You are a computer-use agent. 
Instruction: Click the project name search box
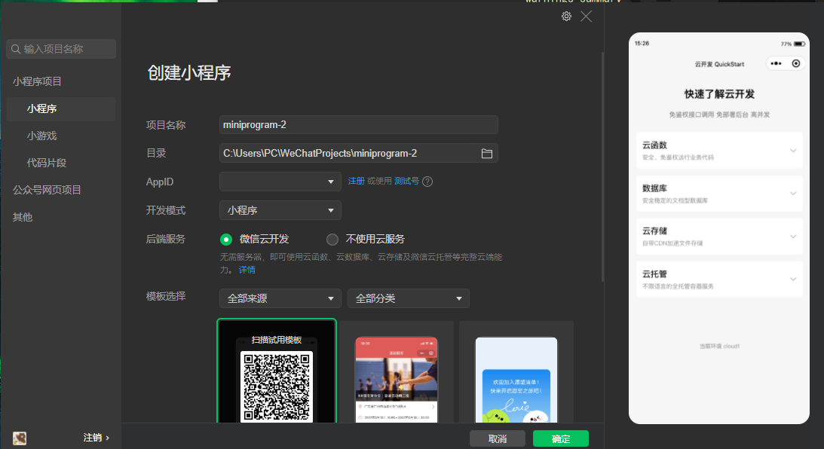click(x=61, y=49)
